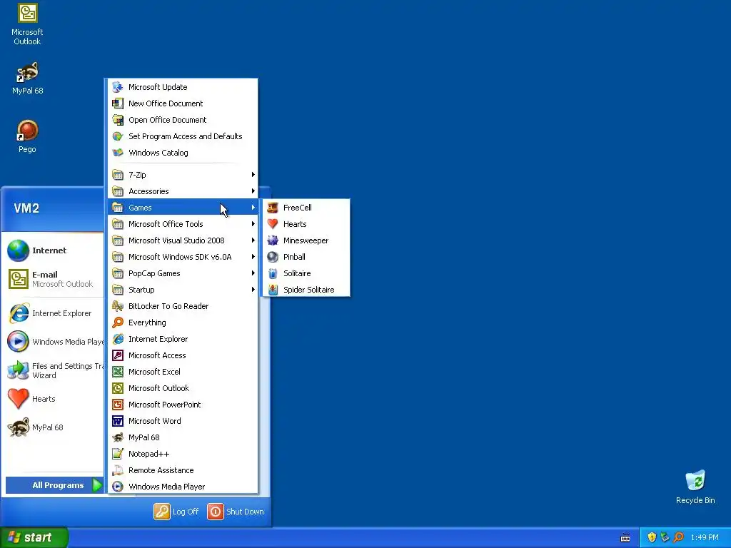Screen dimensions: 731x548
Task: Open Spider Solitaire from the Games submenu
Action: pos(306,290)
